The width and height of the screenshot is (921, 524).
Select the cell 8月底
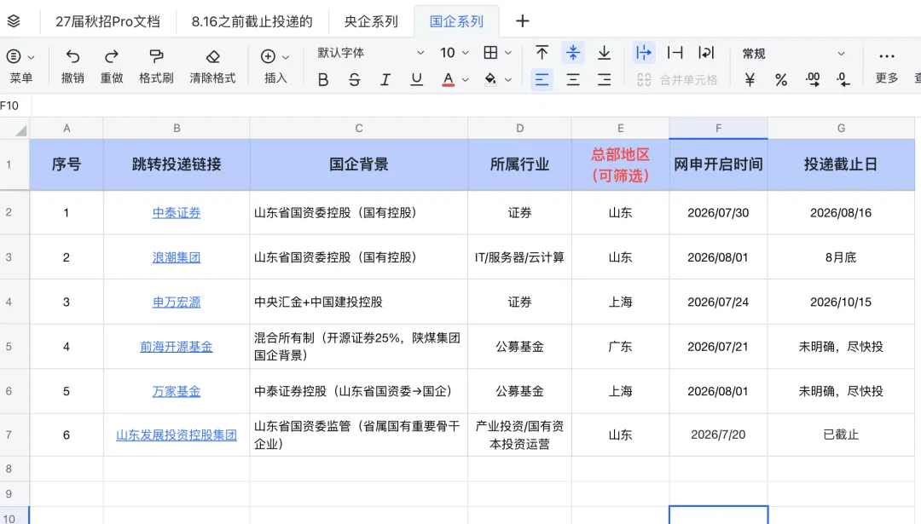tap(841, 257)
